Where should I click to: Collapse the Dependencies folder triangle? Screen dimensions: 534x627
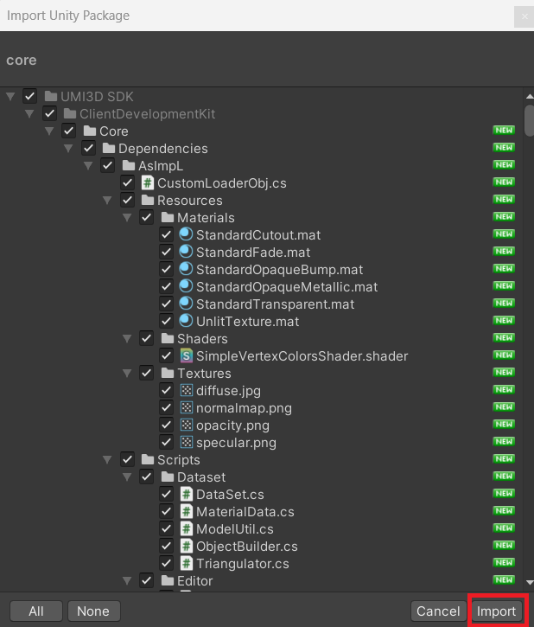(x=69, y=149)
